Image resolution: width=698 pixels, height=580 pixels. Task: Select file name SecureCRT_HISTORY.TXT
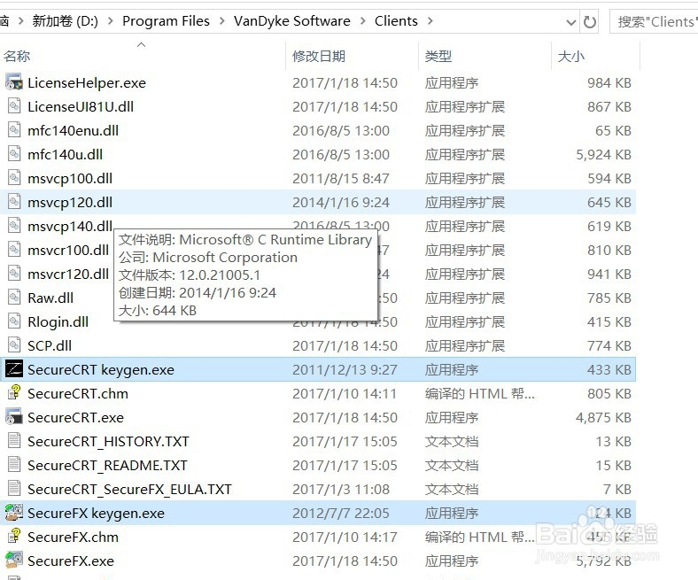point(108,441)
